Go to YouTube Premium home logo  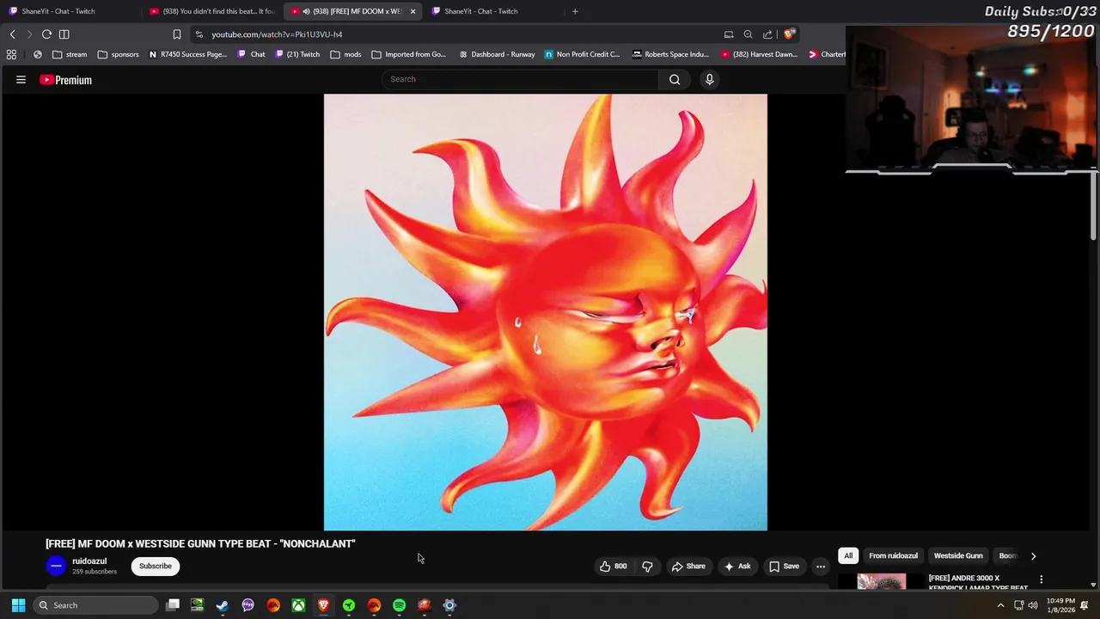tap(65, 80)
